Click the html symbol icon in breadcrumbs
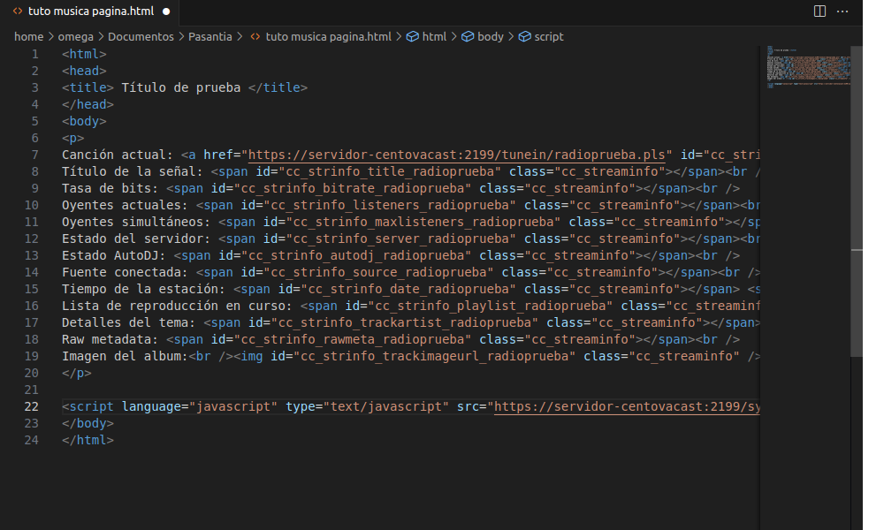884x530 pixels. [412, 37]
